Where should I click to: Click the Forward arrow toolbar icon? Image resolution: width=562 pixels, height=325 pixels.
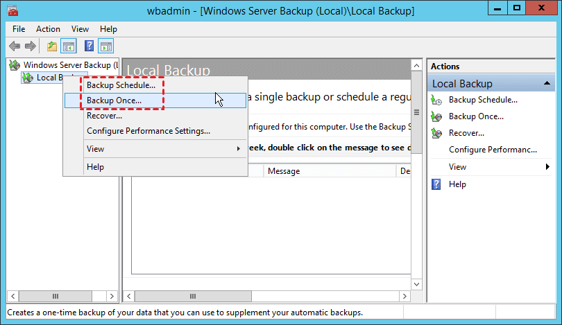coord(31,46)
